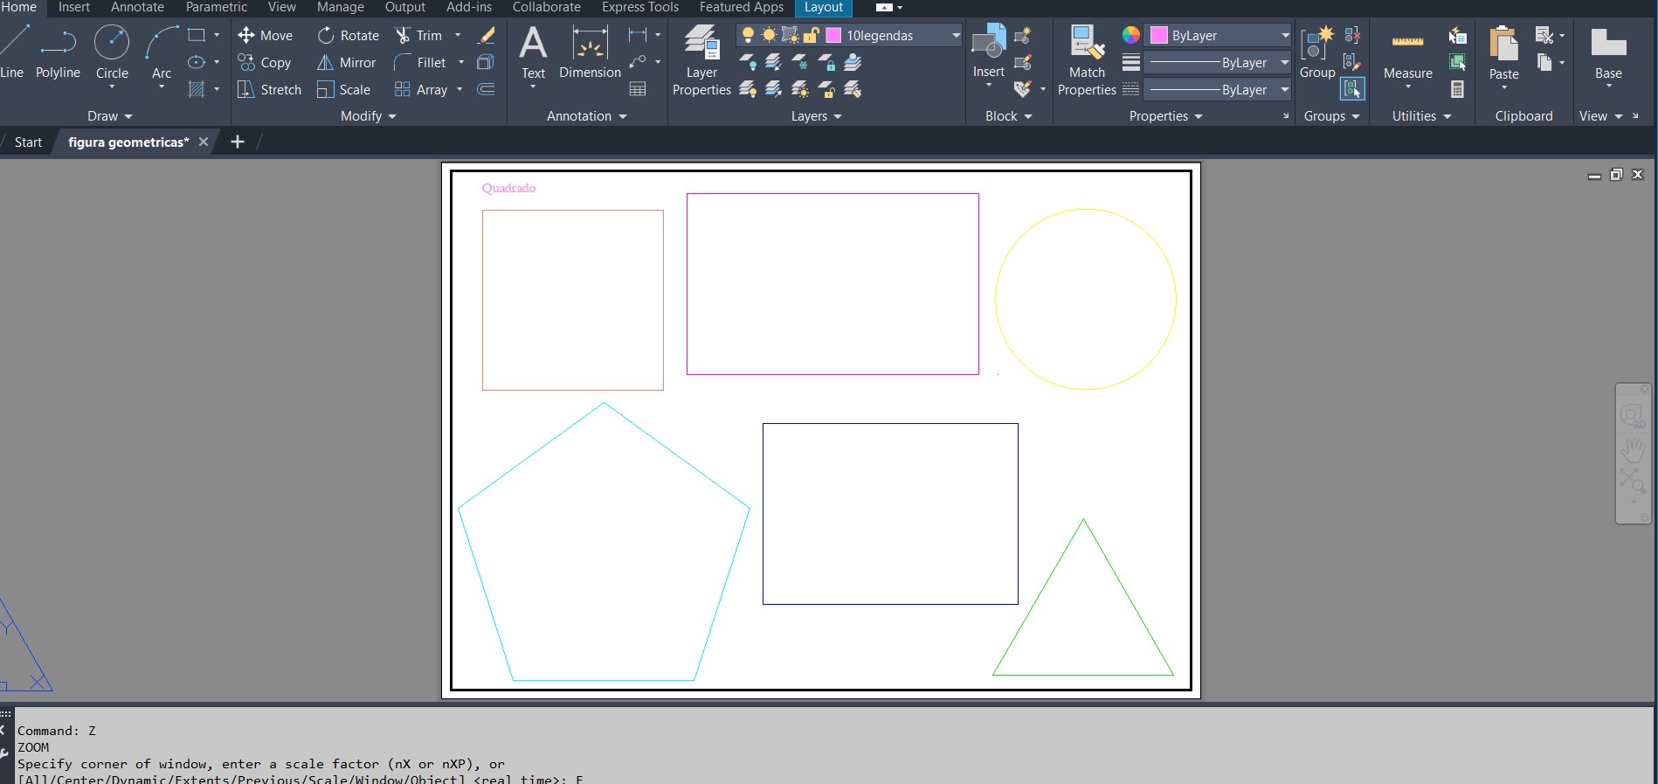Go to the Start file tab

coord(28,142)
